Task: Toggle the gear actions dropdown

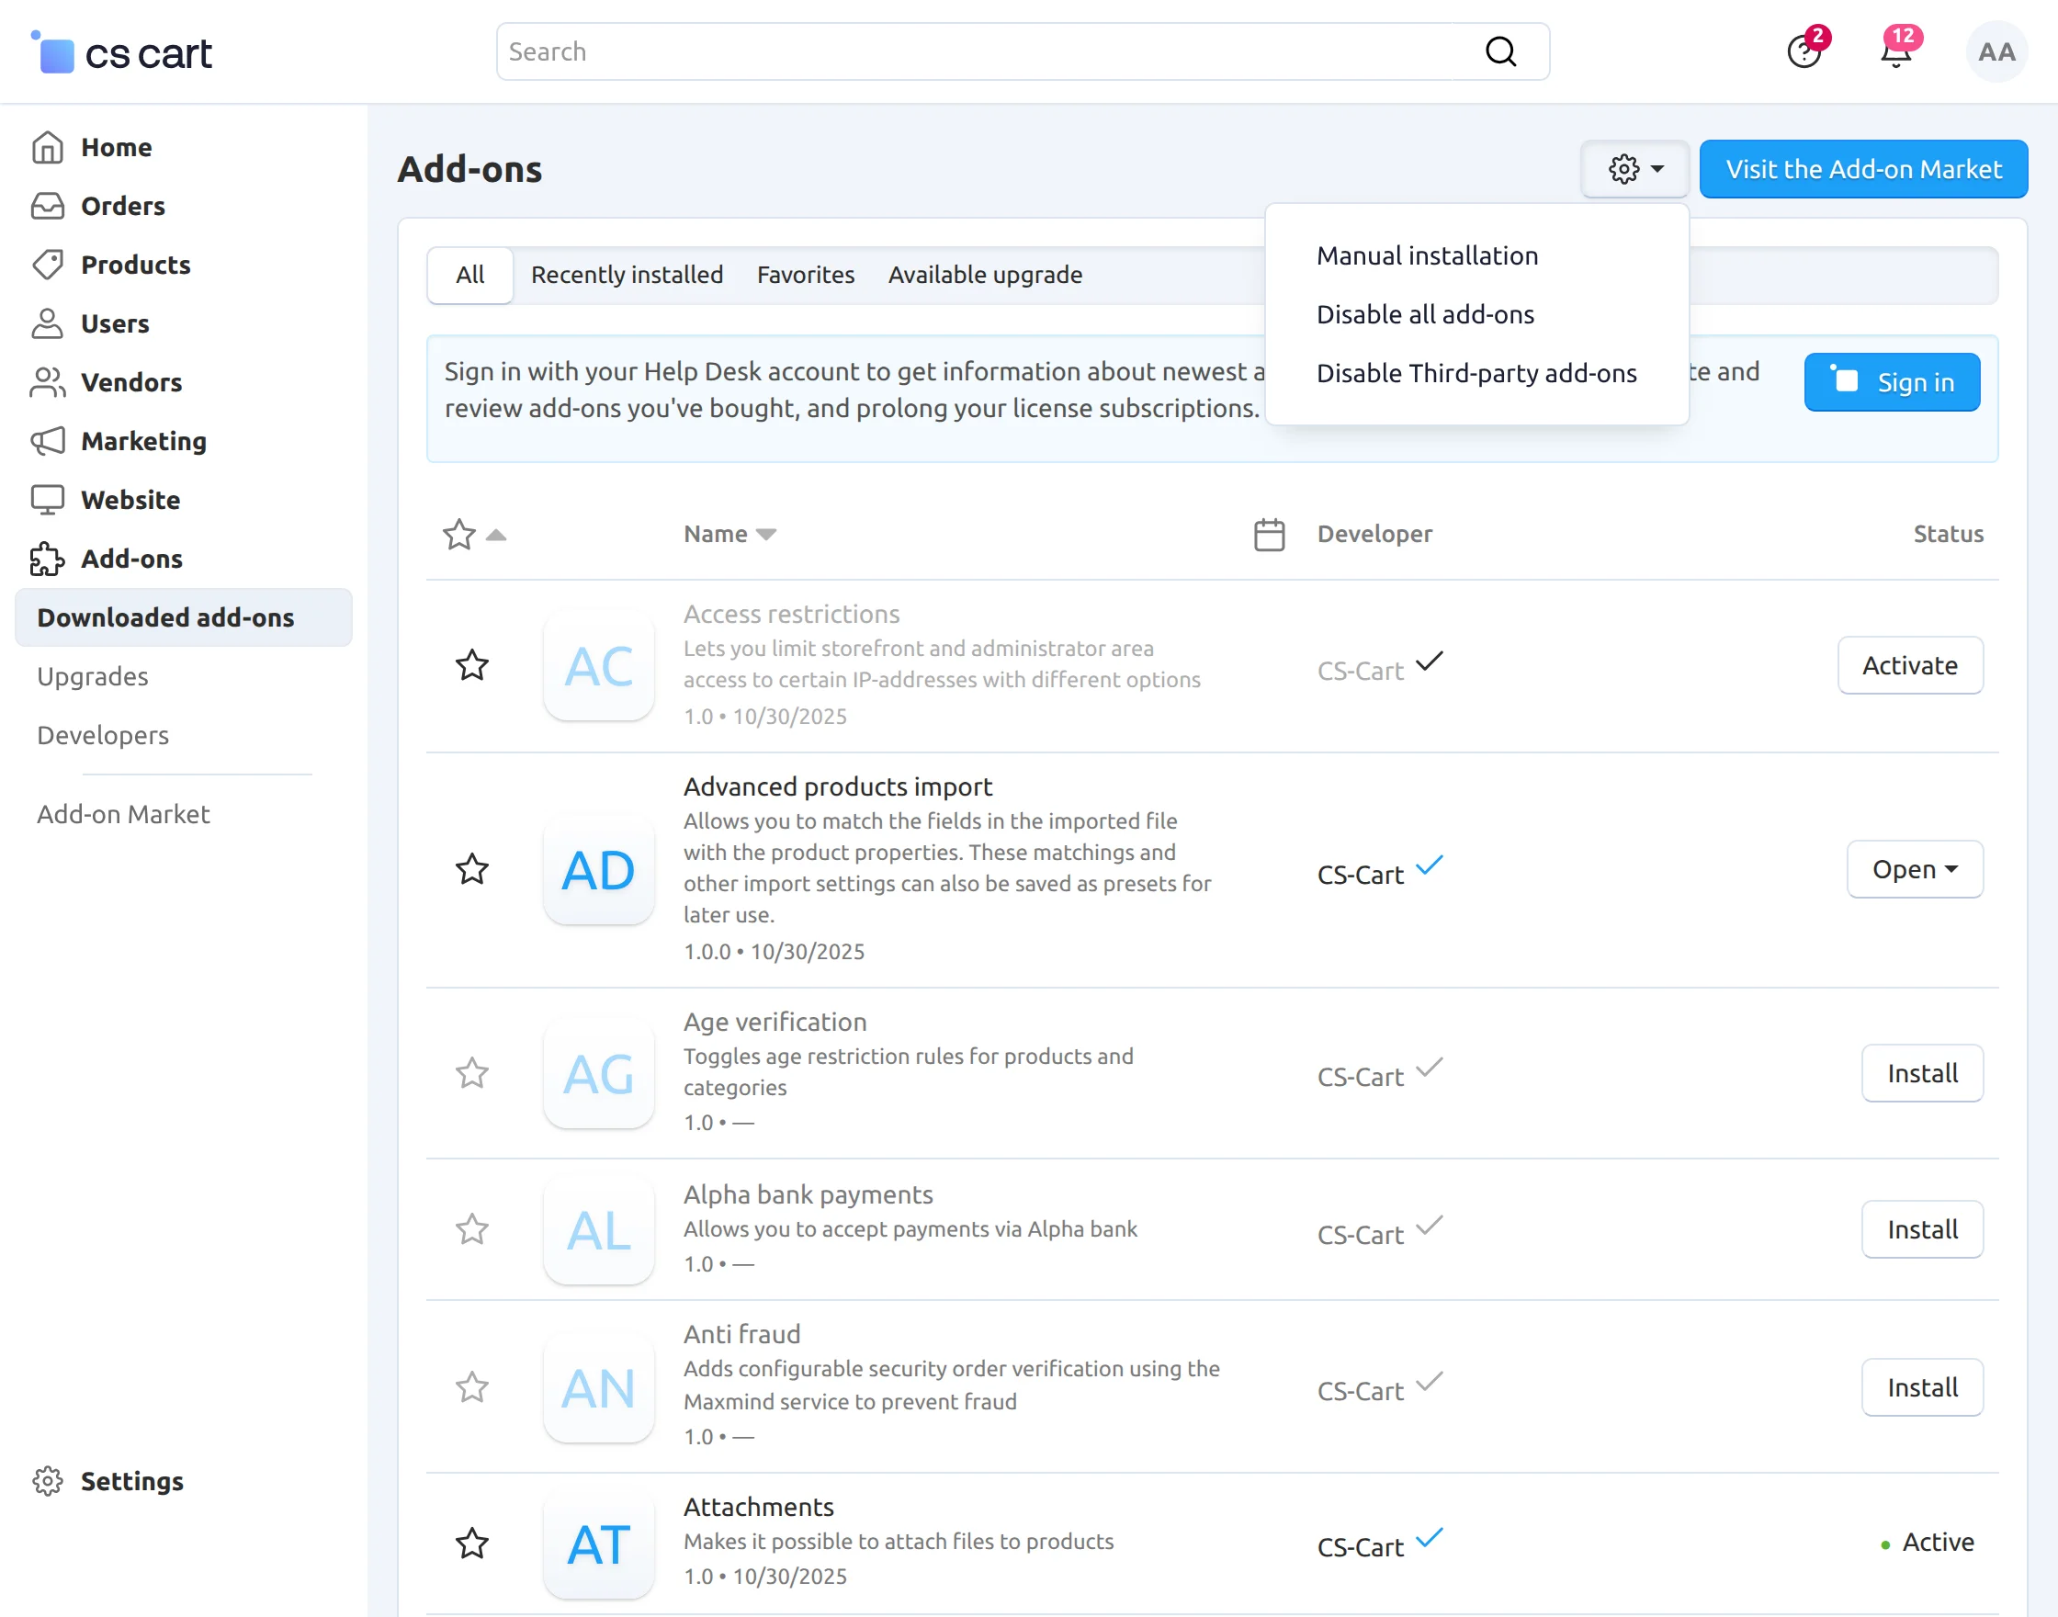Action: (1634, 169)
